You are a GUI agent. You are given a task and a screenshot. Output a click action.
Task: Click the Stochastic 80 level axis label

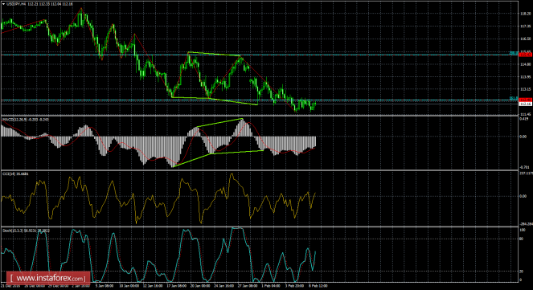pyautogui.click(x=522, y=239)
